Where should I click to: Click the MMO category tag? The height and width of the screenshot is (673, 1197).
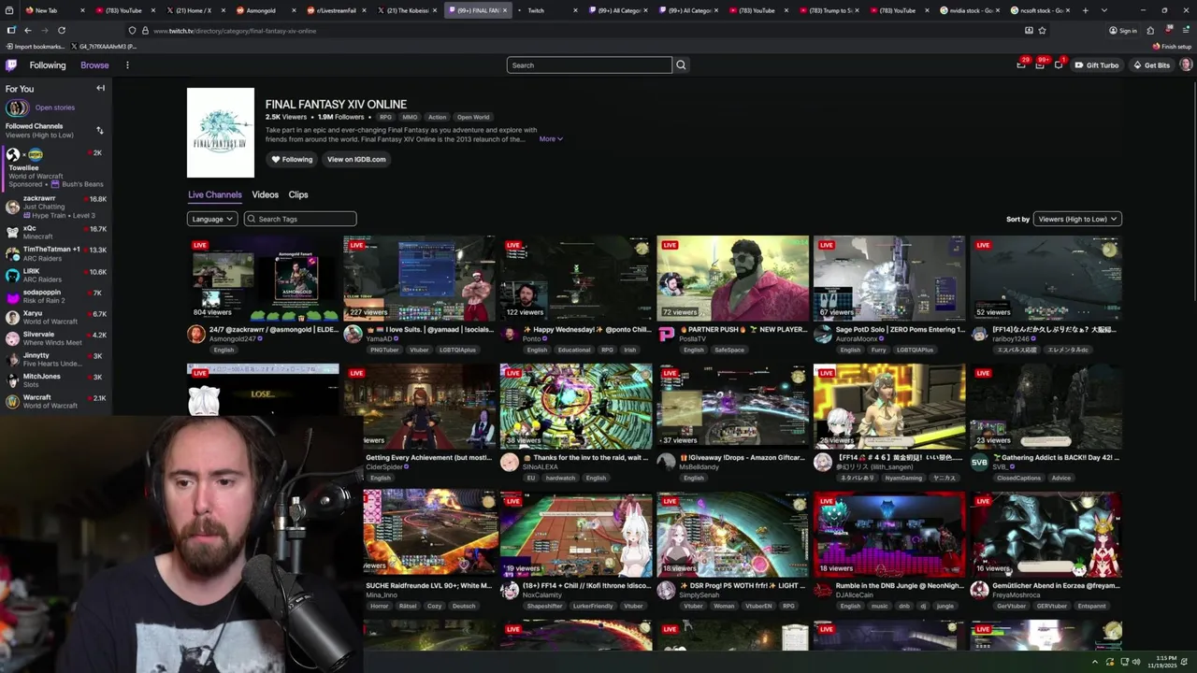click(x=410, y=117)
